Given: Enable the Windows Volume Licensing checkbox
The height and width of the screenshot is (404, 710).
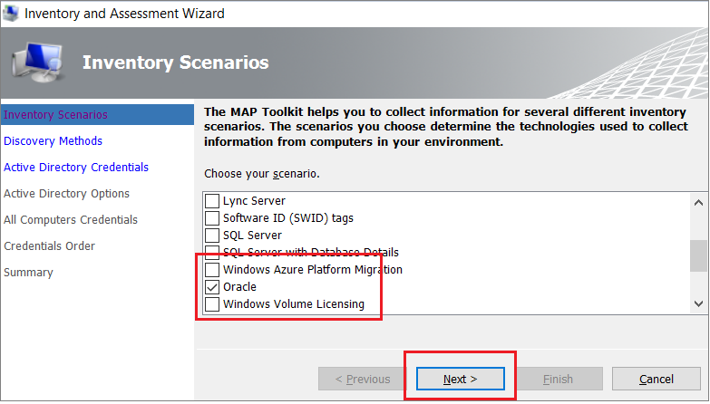Looking at the screenshot, I should [211, 304].
